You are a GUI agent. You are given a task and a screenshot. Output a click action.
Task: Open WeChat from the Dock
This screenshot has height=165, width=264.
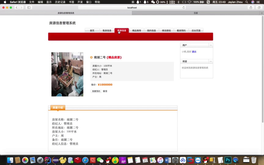coord(100,160)
